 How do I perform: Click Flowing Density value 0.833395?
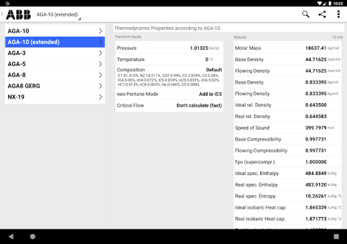316,94
